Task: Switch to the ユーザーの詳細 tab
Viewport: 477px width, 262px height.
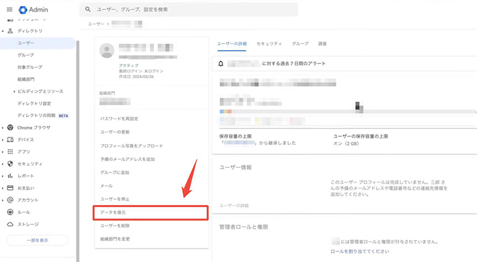Action: (x=232, y=43)
